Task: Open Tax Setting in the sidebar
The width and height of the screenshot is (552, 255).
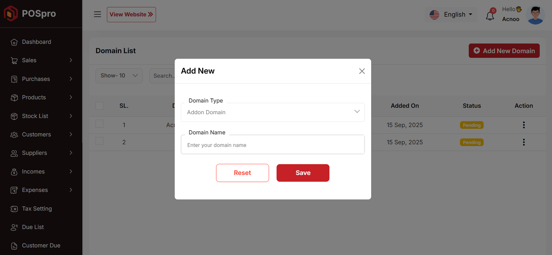Action: 37,209
